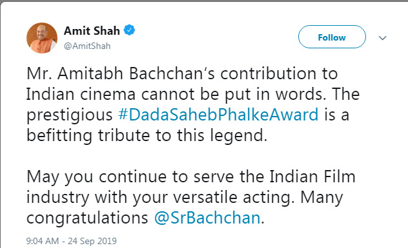Click the 24 Sep 2019 date
Viewport: 408px width, 248px height.
[x=92, y=241]
